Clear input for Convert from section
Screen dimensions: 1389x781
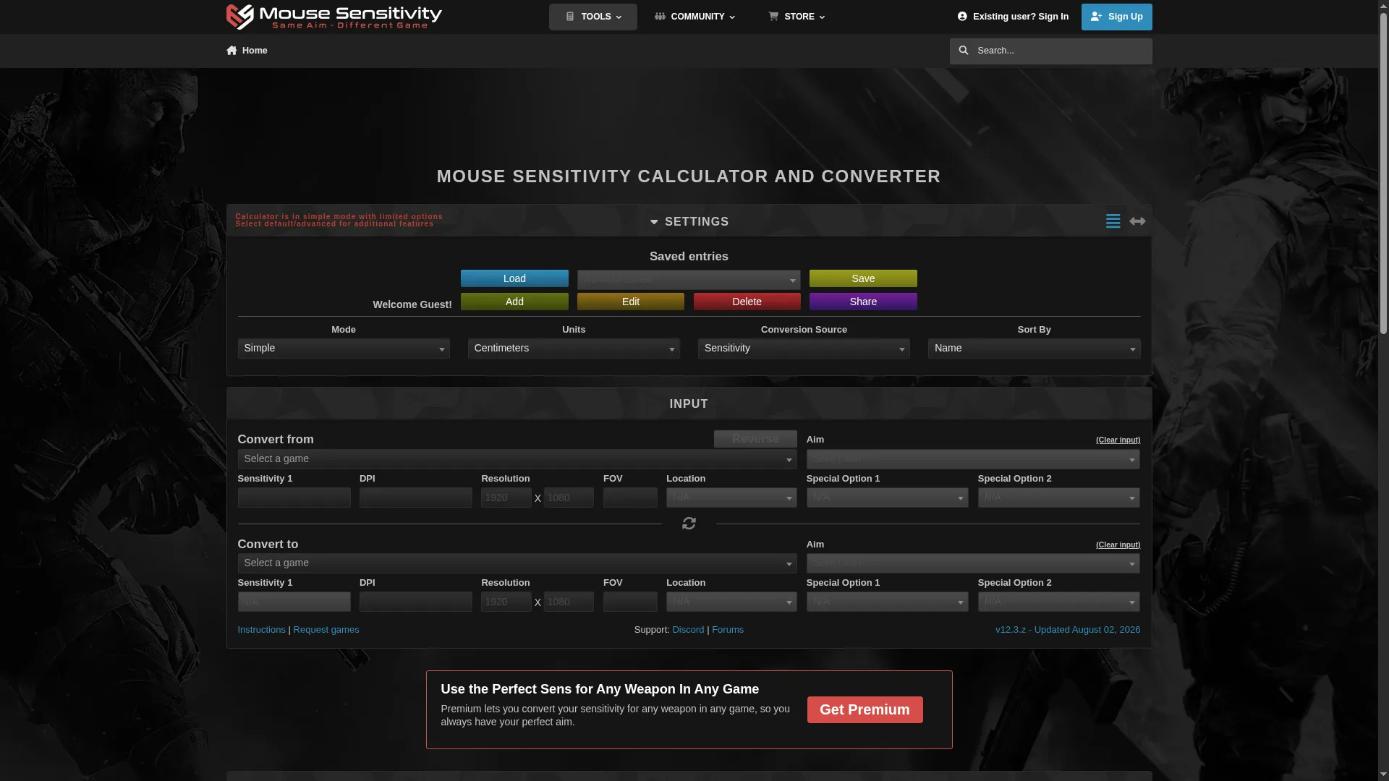1118,440
